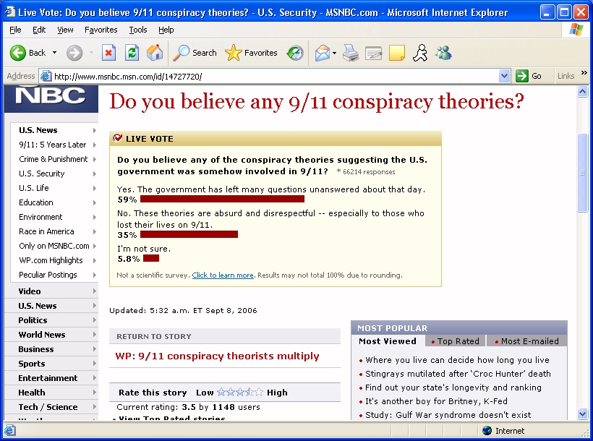Image resolution: width=593 pixels, height=441 pixels.
Task: Open the address bar URL dropdown
Action: (x=505, y=76)
